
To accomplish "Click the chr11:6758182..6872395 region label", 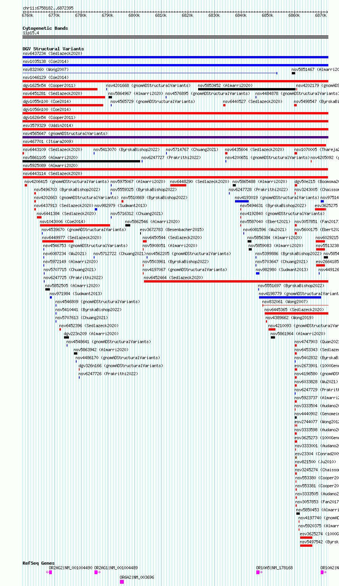I will click(x=48, y=8).
